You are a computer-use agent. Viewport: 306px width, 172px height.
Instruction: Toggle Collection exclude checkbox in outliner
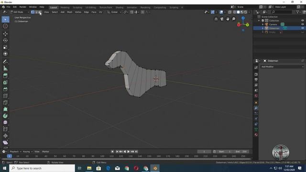[262, 21]
